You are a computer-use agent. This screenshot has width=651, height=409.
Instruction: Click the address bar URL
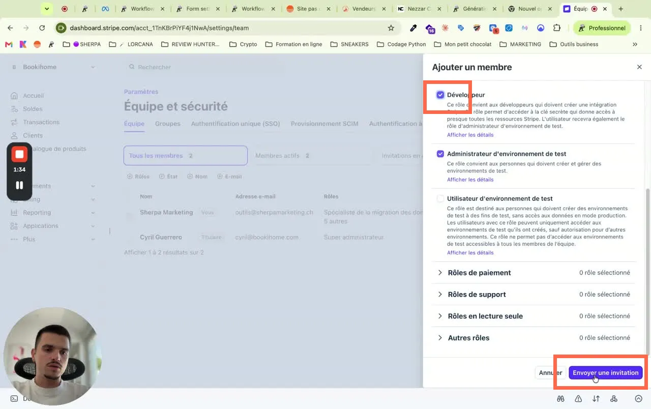point(159,28)
